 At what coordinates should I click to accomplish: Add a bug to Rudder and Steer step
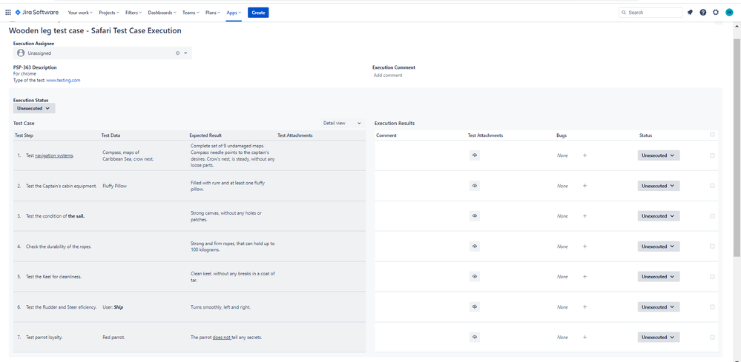pyautogui.click(x=584, y=307)
